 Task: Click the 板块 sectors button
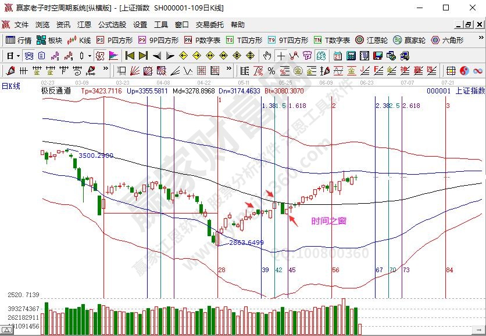coord(49,40)
